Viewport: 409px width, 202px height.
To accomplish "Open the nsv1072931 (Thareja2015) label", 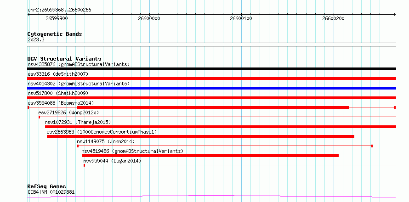I will coord(78,122).
